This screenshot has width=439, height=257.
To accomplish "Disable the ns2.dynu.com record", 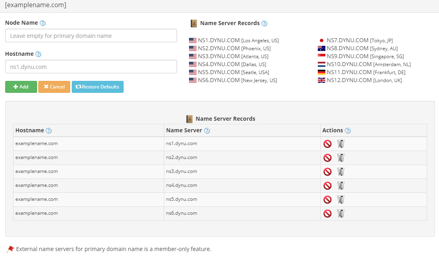I will 327,158.
